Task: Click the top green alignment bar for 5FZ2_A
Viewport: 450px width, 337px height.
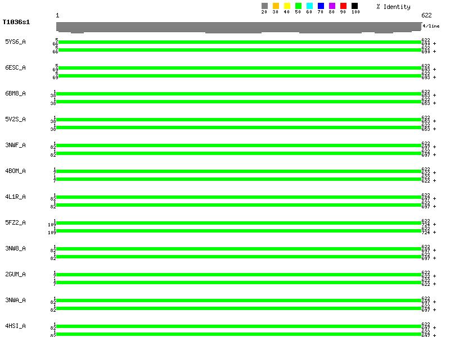Action: [x=238, y=223]
